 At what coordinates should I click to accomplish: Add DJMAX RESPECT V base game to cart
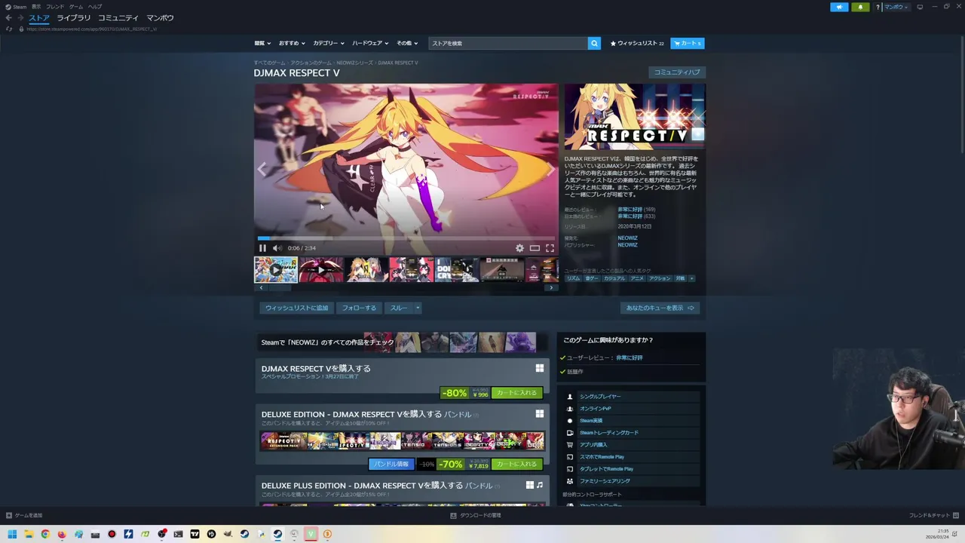pyautogui.click(x=516, y=393)
